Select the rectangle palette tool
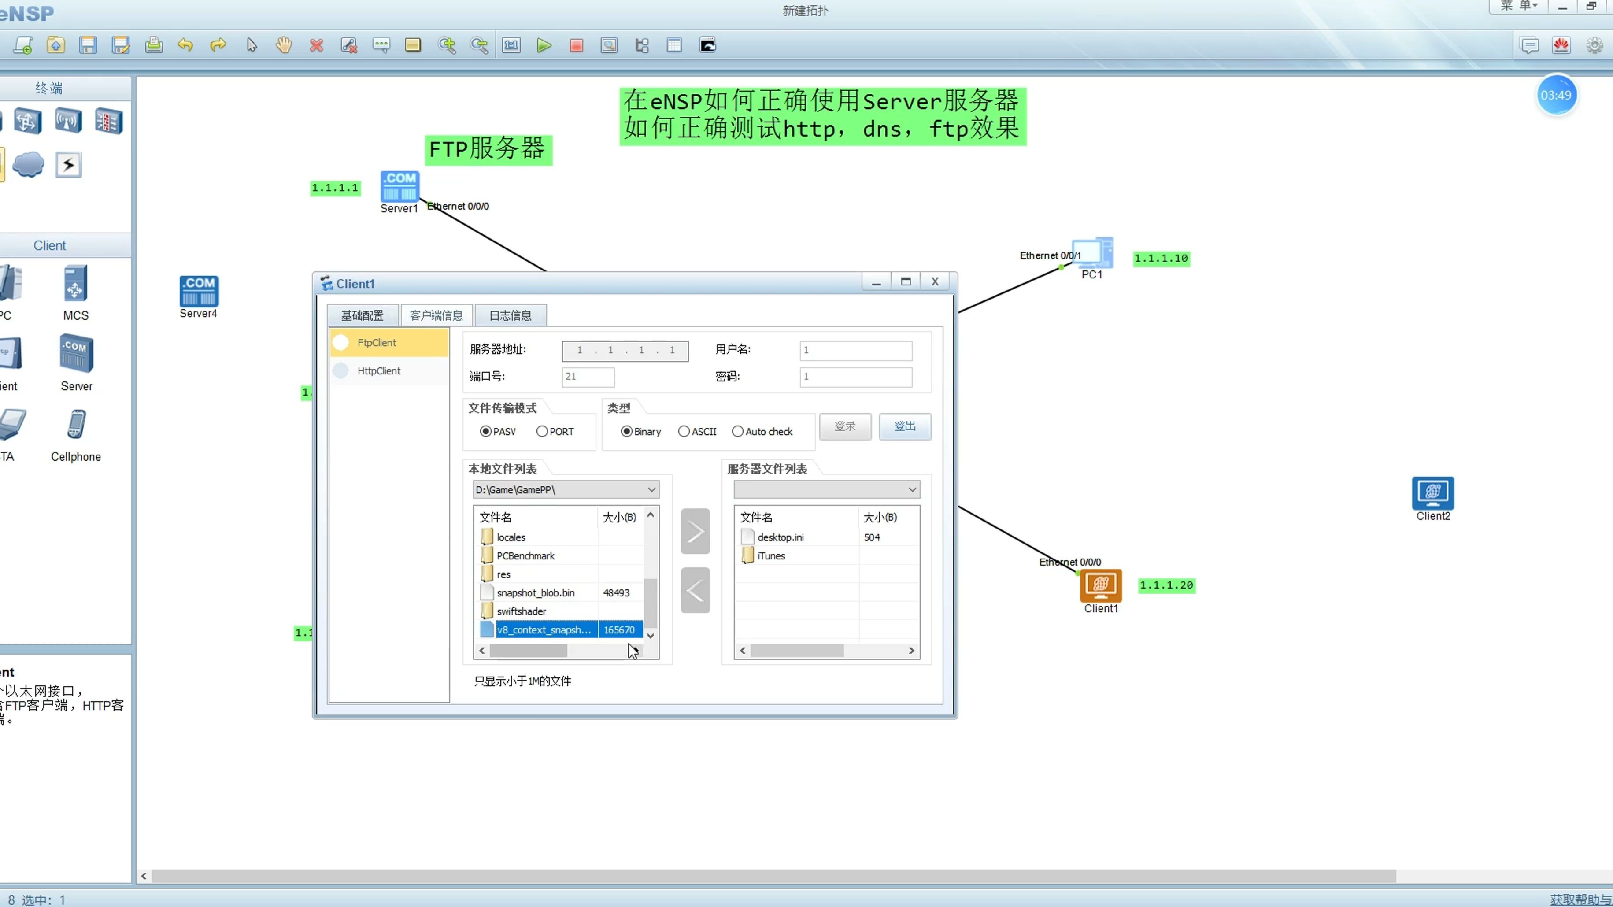This screenshot has width=1613, height=907. (x=413, y=45)
